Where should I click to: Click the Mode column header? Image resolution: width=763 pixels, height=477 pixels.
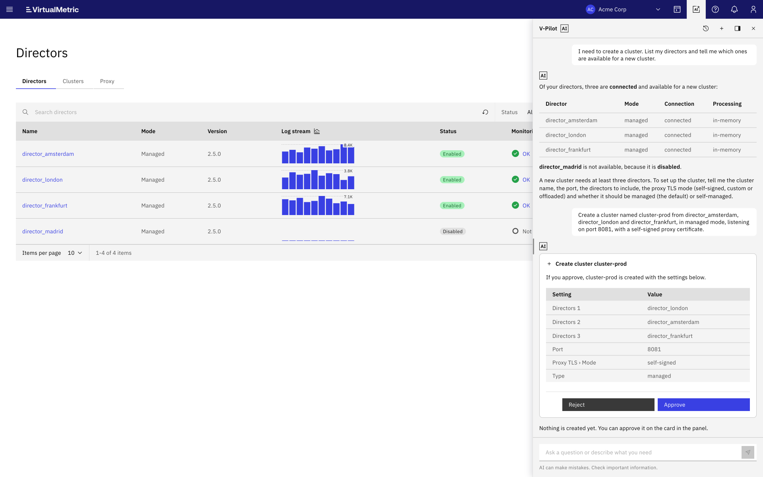point(148,131)
